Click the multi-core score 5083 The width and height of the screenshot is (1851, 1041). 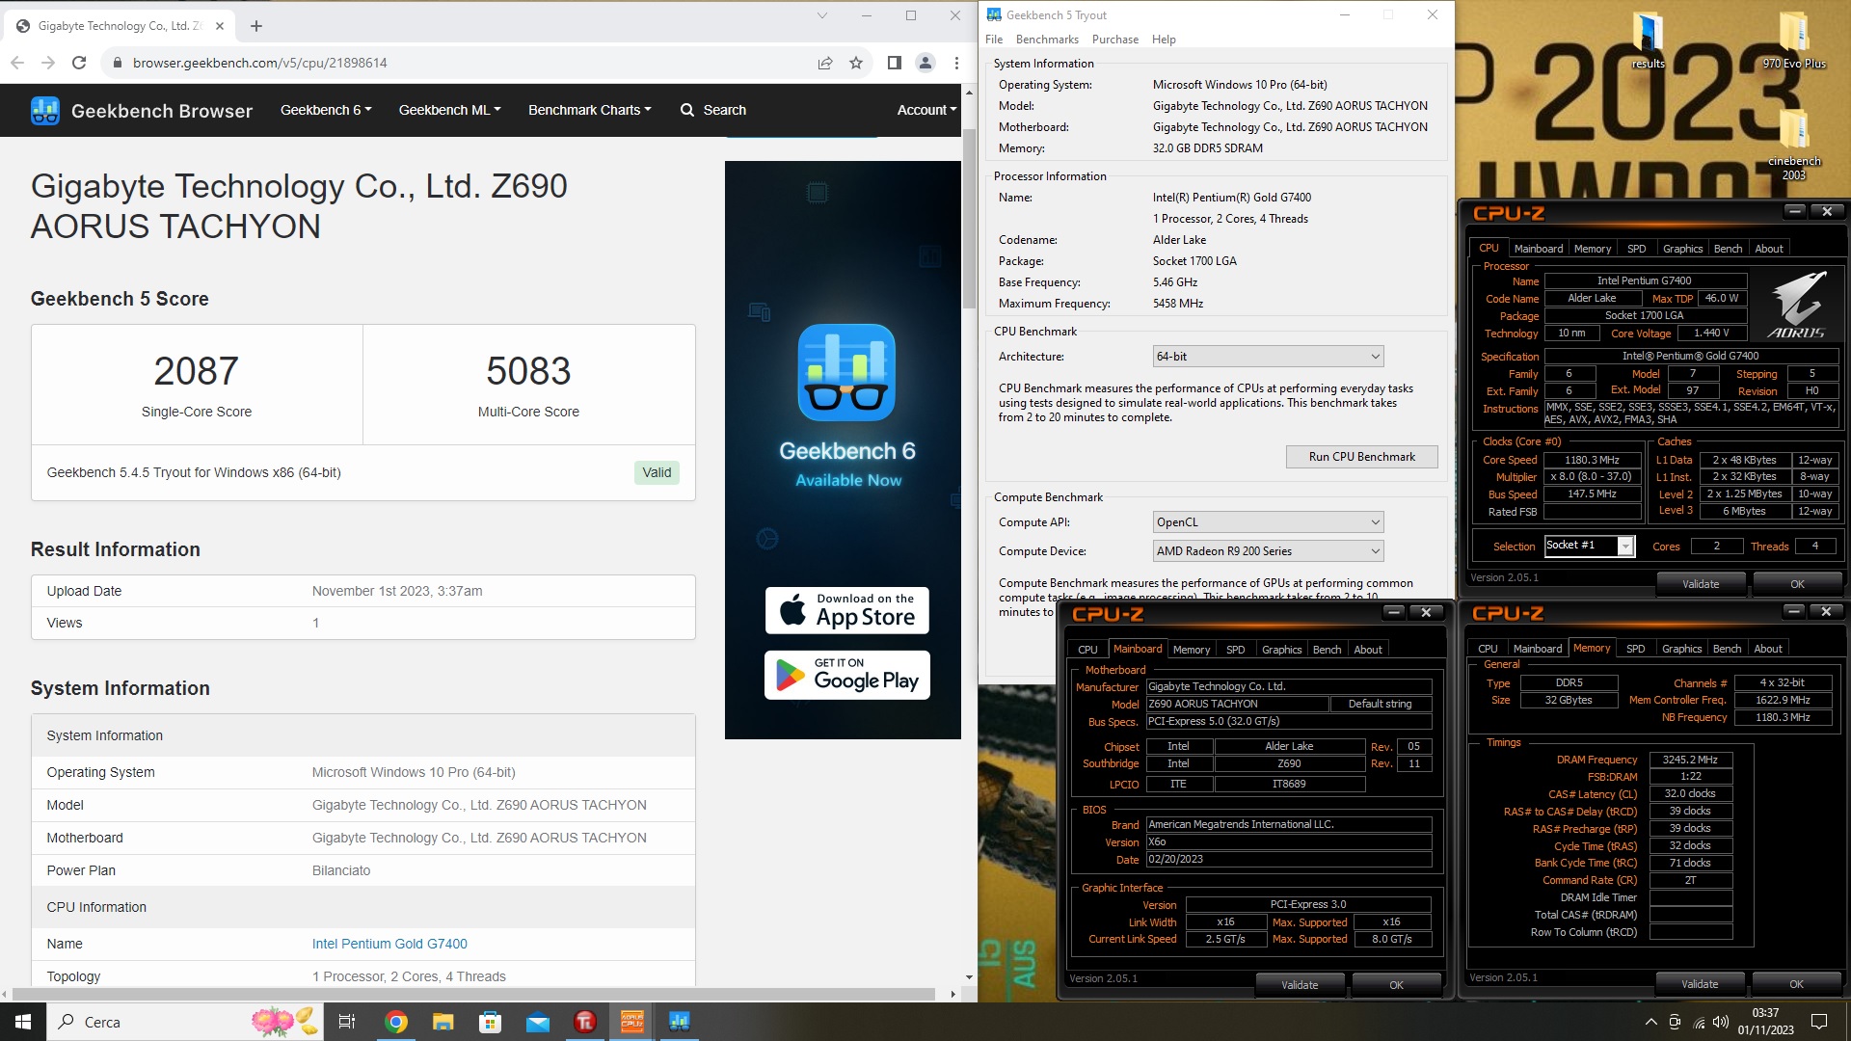pyautogui.click(x=528, y=371)
